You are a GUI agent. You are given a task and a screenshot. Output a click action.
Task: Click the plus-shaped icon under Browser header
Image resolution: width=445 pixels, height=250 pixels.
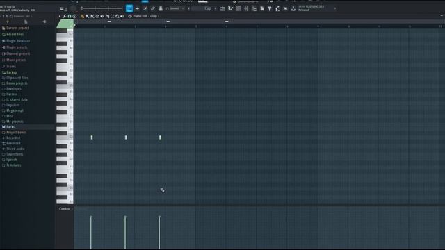(x=8, y=22)
